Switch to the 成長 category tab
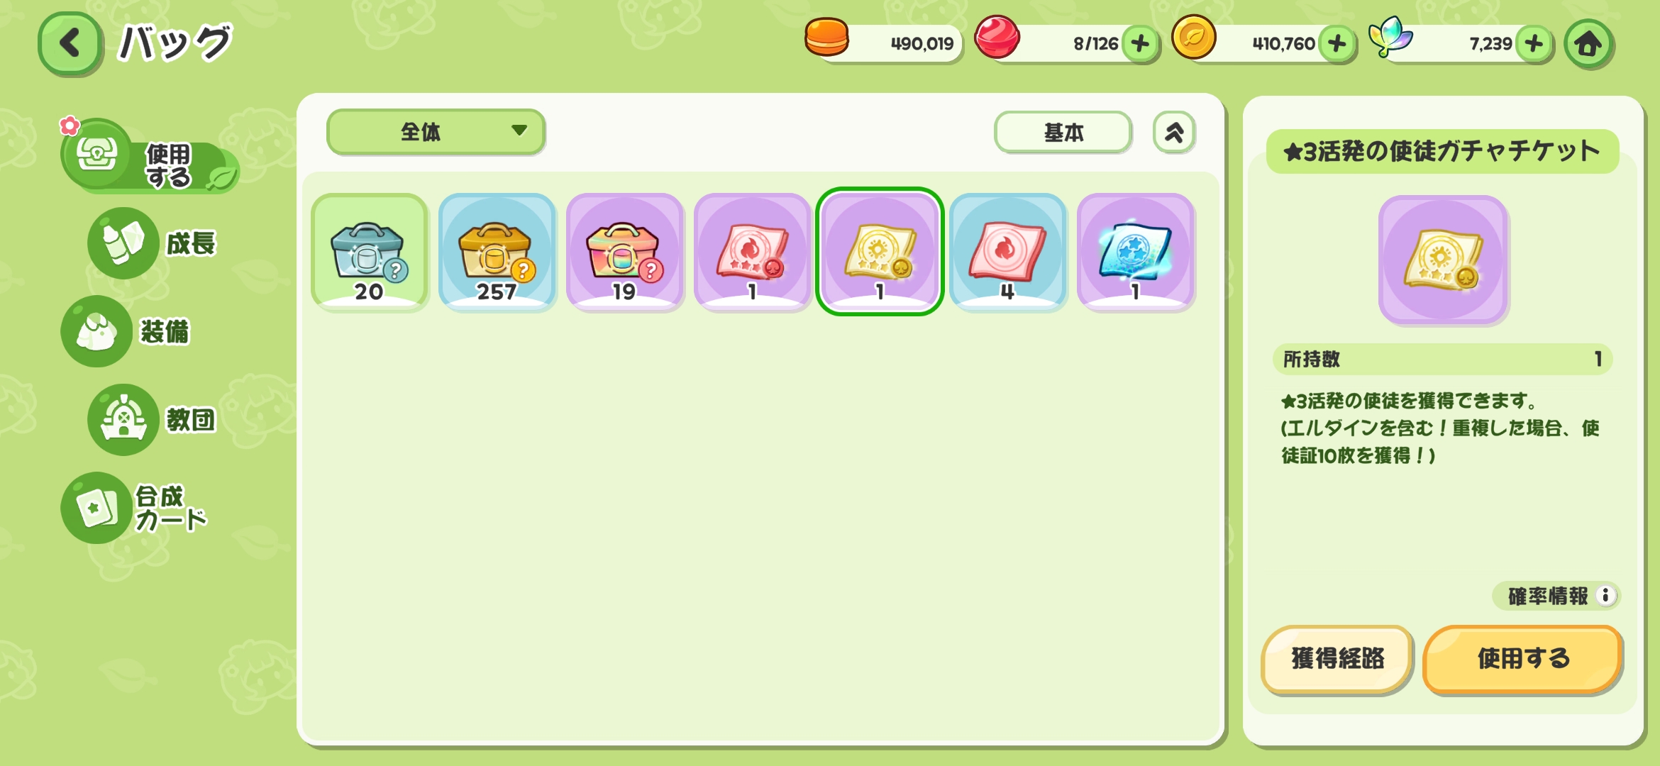 (153, 243)
